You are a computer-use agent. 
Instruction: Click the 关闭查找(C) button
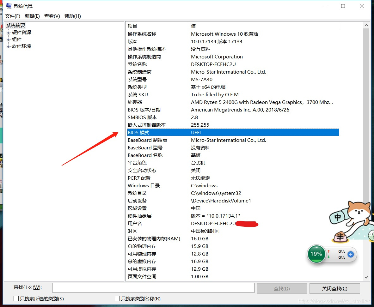click(335, 288)
